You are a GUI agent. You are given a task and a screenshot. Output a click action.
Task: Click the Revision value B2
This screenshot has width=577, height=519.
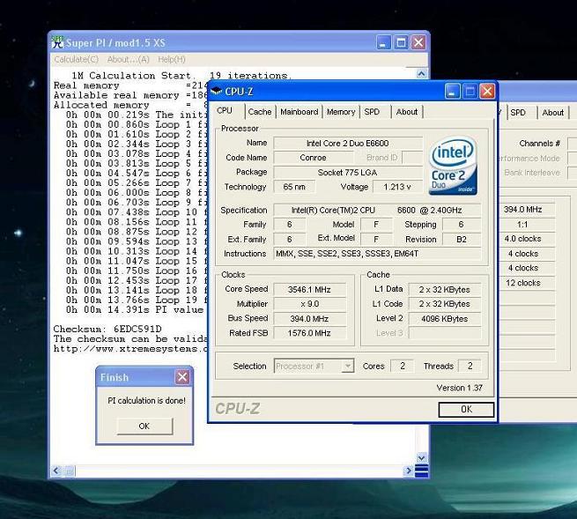coord(462,240)
